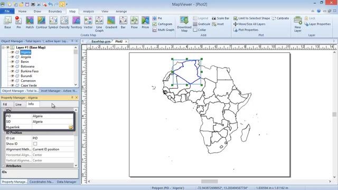Switch to the Home ribbon tab
Image resolution: width=338 pixels, height=190 pixels.
(22, 11)
